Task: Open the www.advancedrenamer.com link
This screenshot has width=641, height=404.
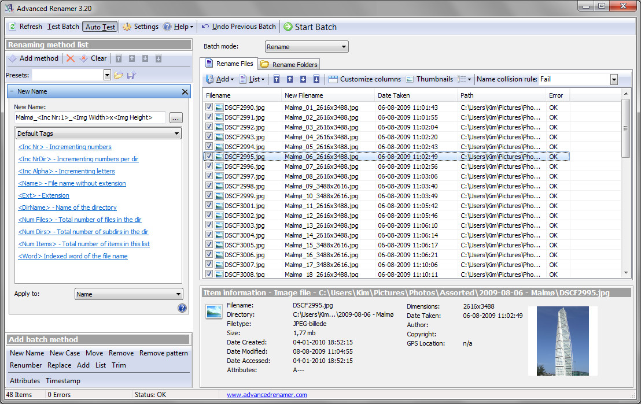Action: (x=267, y=395)
